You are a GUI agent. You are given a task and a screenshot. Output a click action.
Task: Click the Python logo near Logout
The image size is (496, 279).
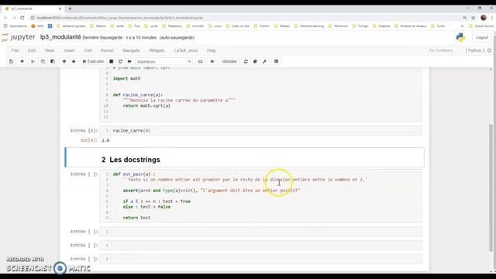(460, 37)
